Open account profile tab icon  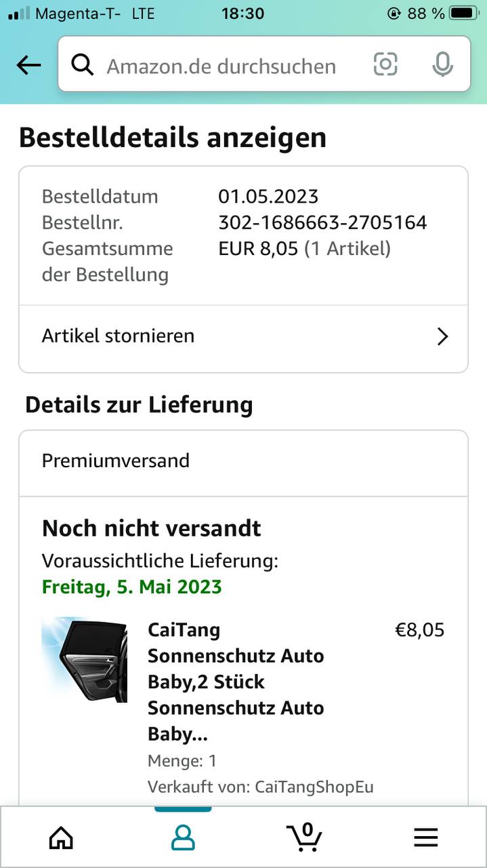point(183,837)
